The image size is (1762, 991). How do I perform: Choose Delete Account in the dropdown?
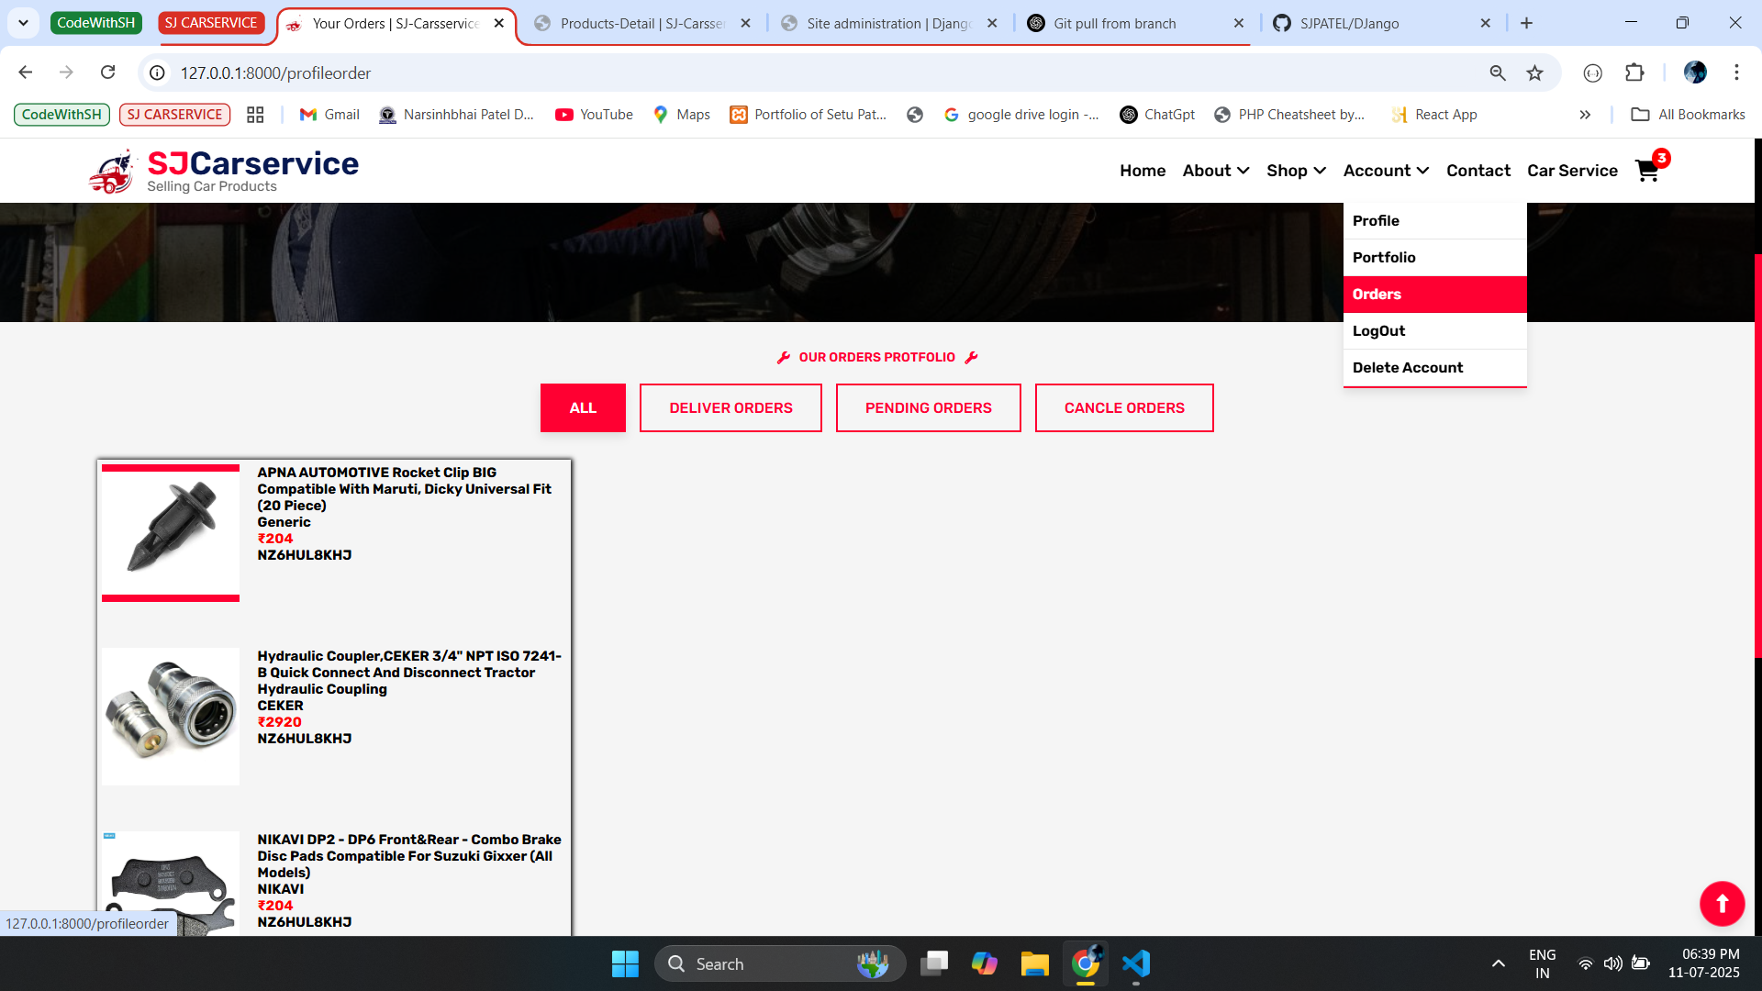[1408, 368]
